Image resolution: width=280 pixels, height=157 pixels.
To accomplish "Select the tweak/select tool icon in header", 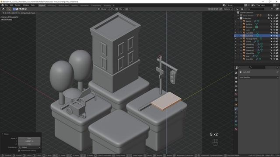I will 9,9.
